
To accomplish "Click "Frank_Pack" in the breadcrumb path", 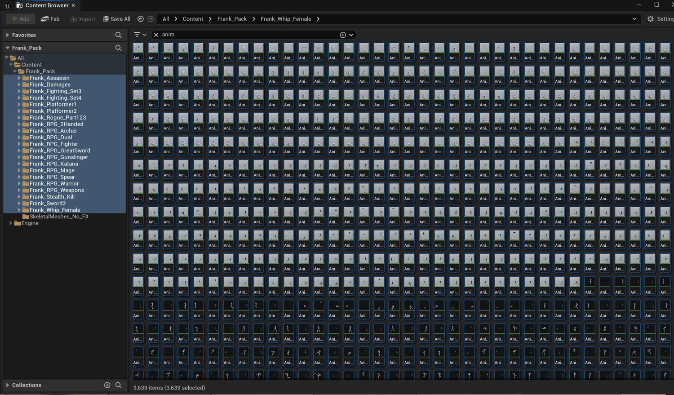I will 232,19.
